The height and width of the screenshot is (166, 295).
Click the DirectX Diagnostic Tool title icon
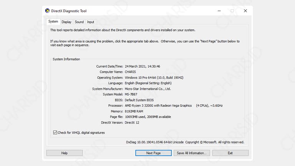(47, 11)
